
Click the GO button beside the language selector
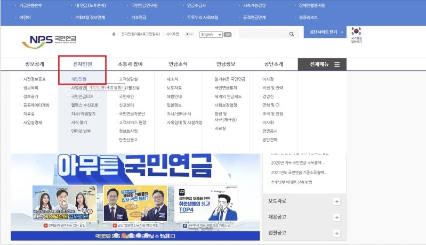(x=228, y=35)
